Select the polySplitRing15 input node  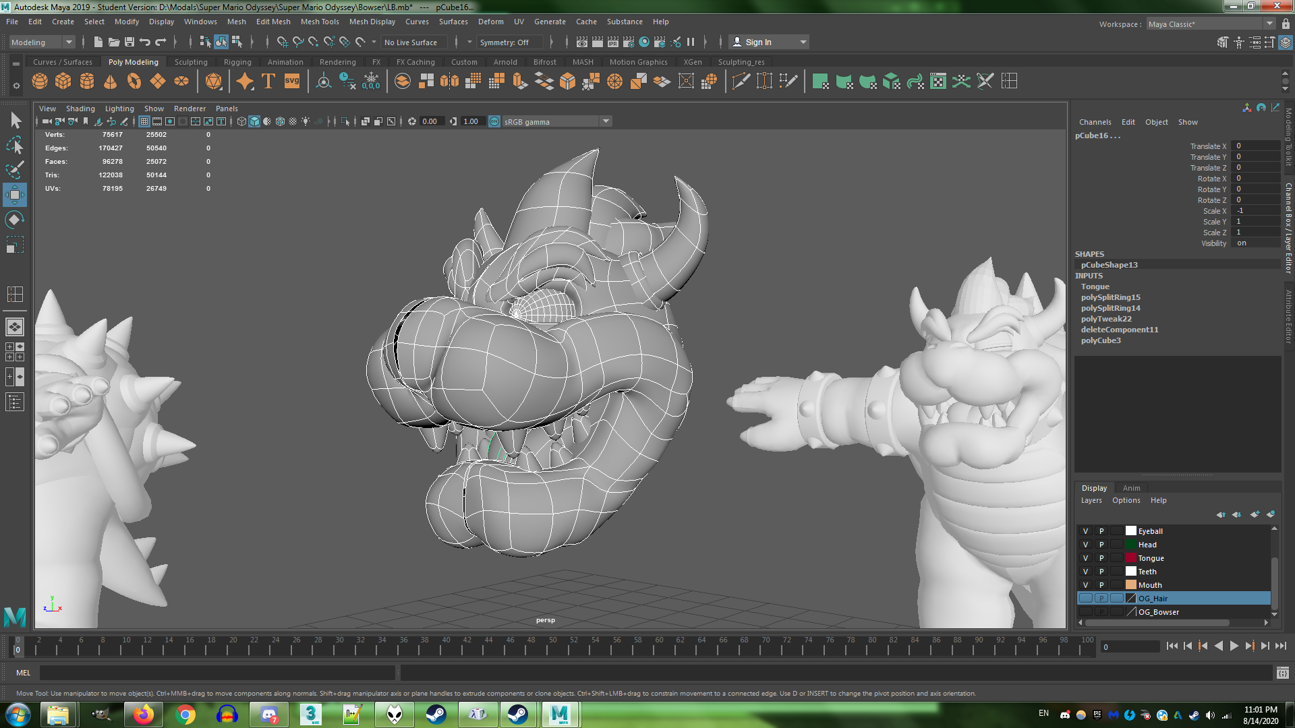[x=1110, y=297]
